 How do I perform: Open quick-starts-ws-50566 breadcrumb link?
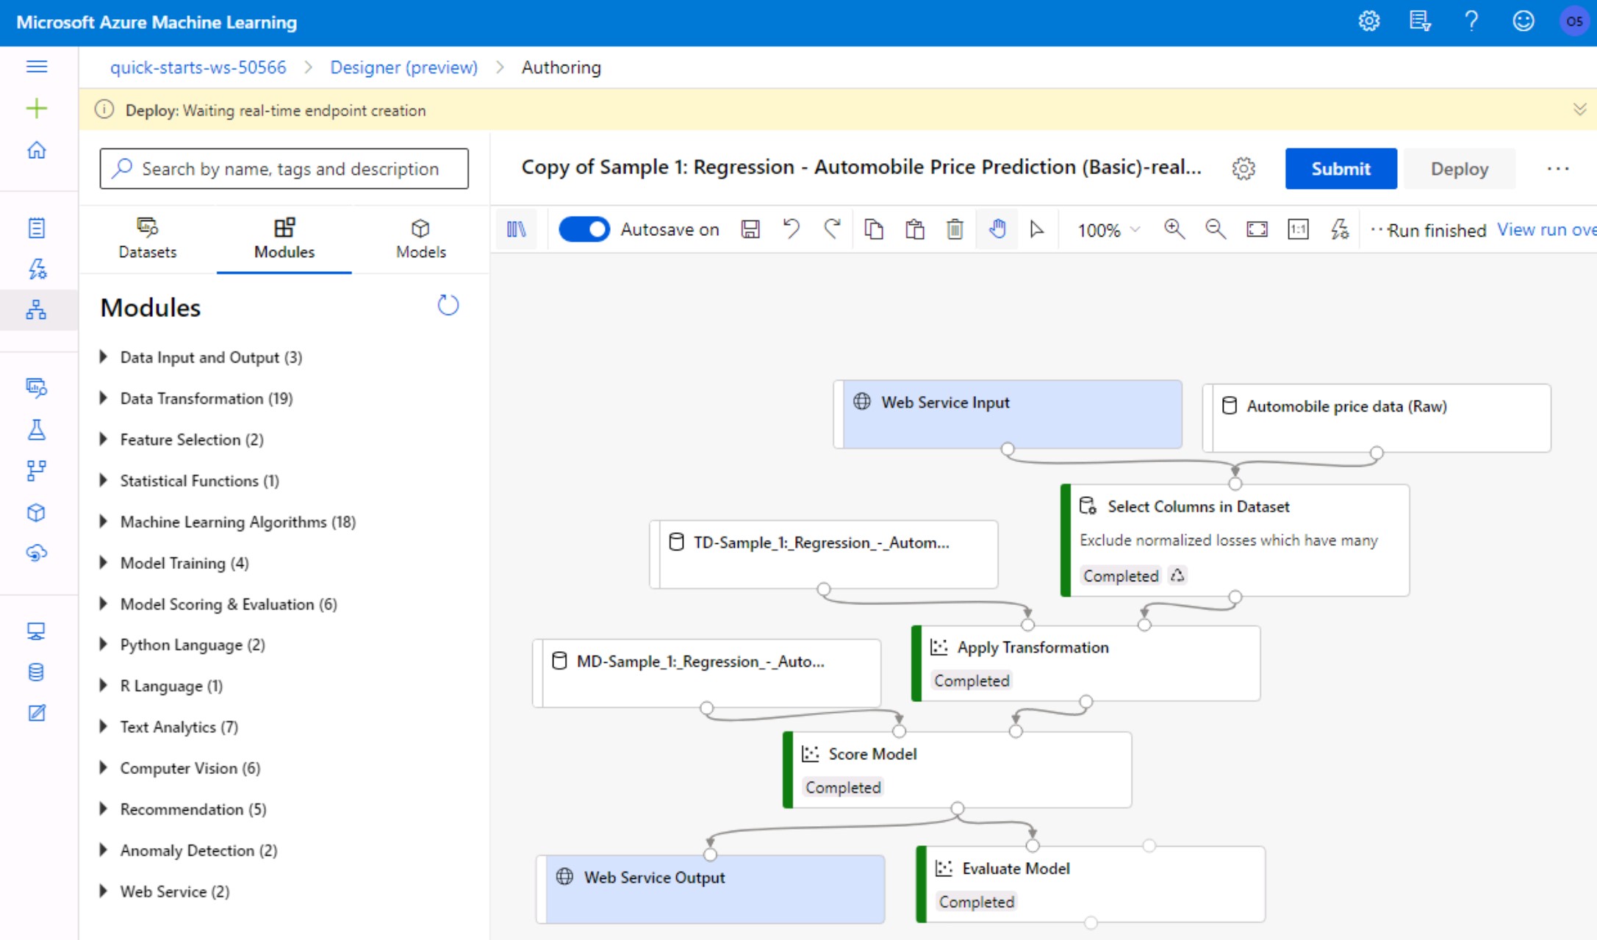(198, 67)
